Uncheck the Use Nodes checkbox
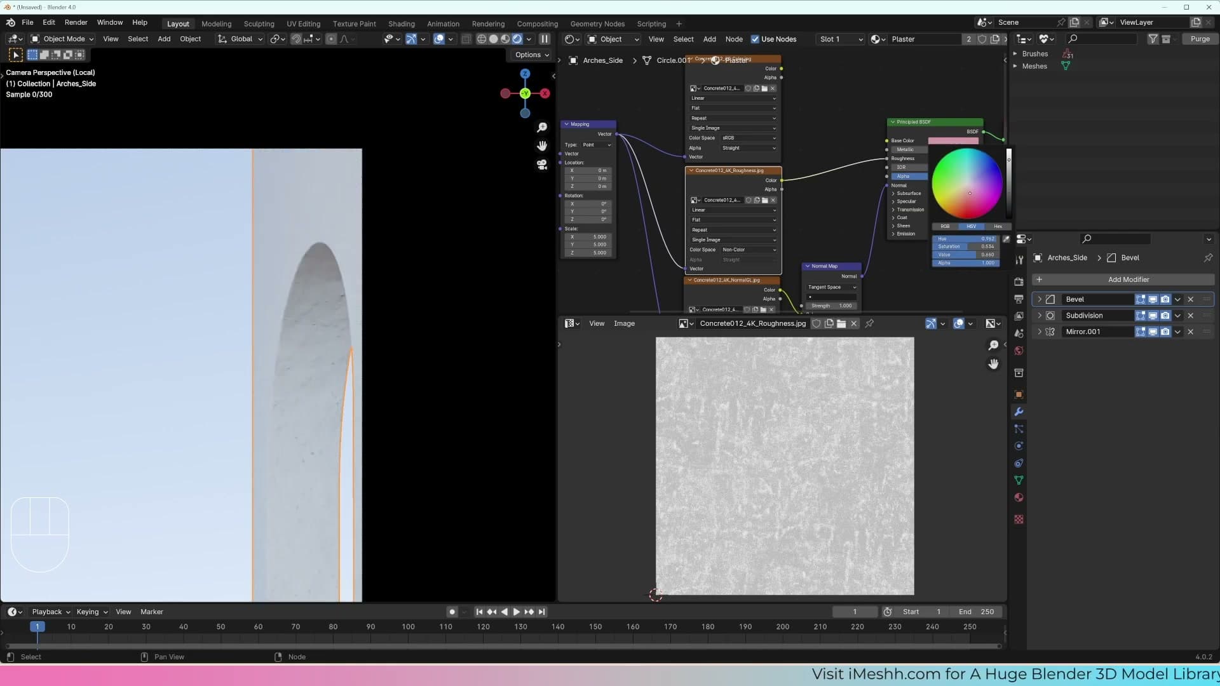 tap(755, 39)
